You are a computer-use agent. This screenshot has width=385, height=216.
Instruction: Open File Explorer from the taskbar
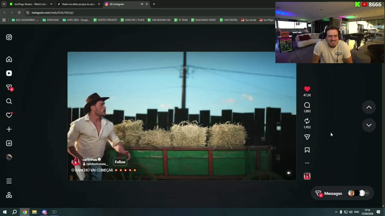[x=35, y=212]
